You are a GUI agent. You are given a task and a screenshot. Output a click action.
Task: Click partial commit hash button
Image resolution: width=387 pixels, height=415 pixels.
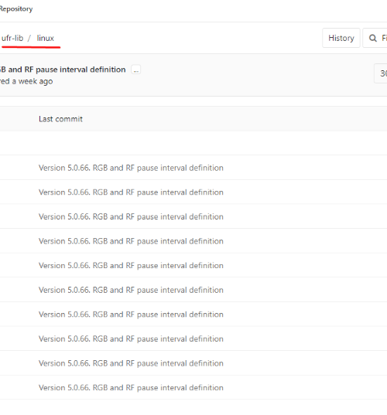pos(381,73)
